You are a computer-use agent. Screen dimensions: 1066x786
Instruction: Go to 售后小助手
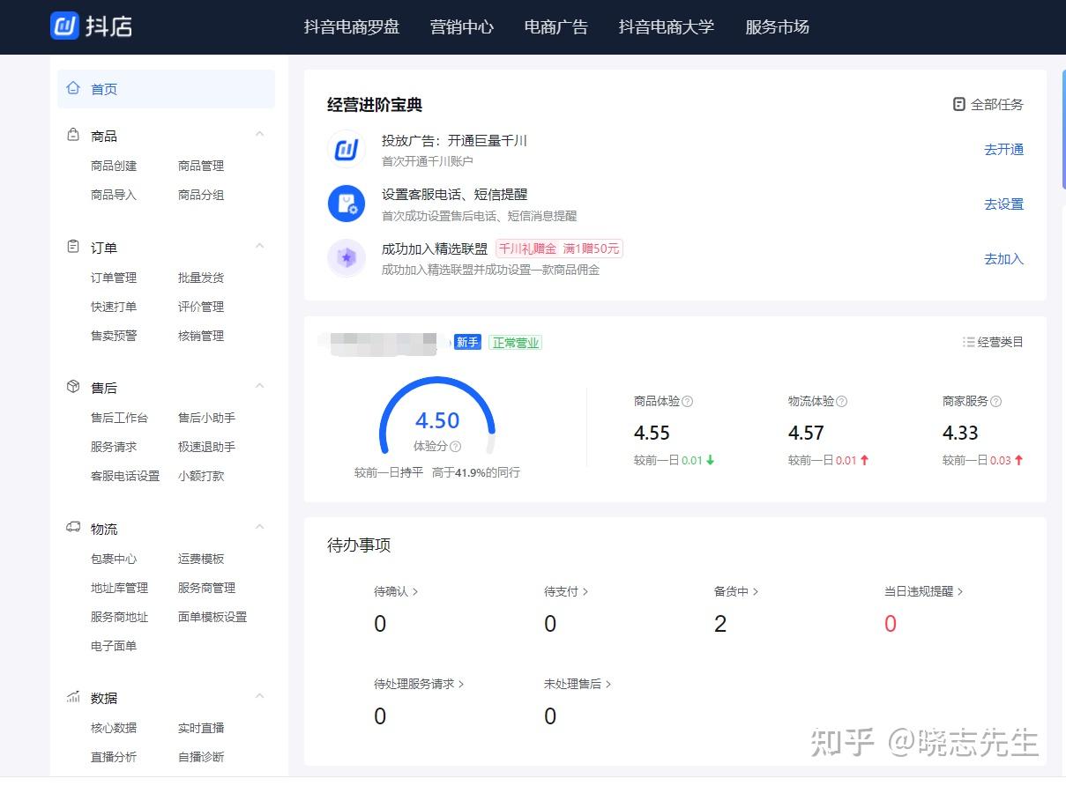coord(206,418)
